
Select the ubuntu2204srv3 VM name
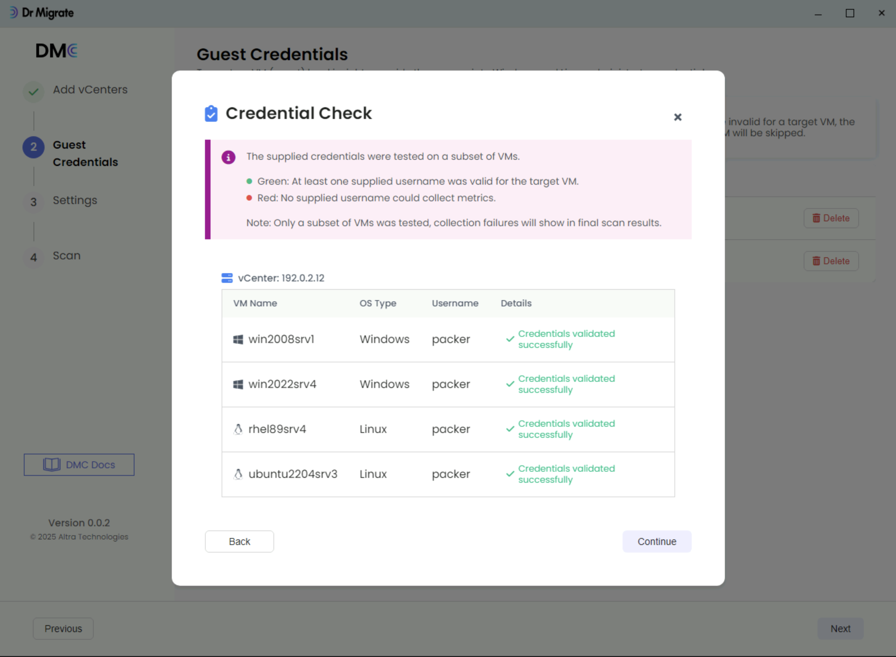coord(293,474)
